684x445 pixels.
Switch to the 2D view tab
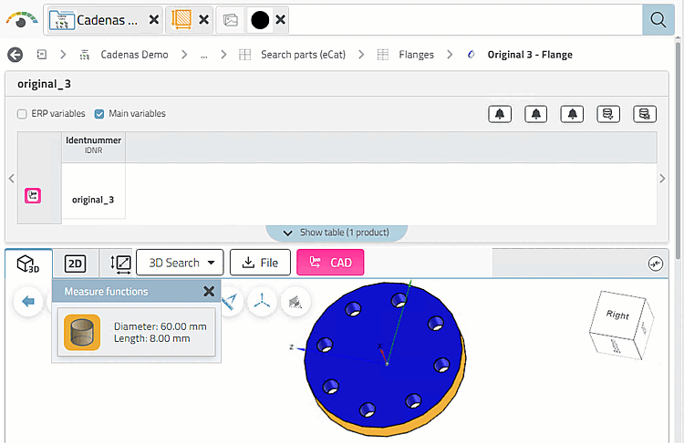tap(75, 264)
